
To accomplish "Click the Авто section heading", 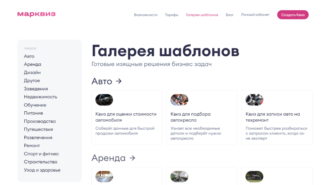I will click(x=102, y=81).
